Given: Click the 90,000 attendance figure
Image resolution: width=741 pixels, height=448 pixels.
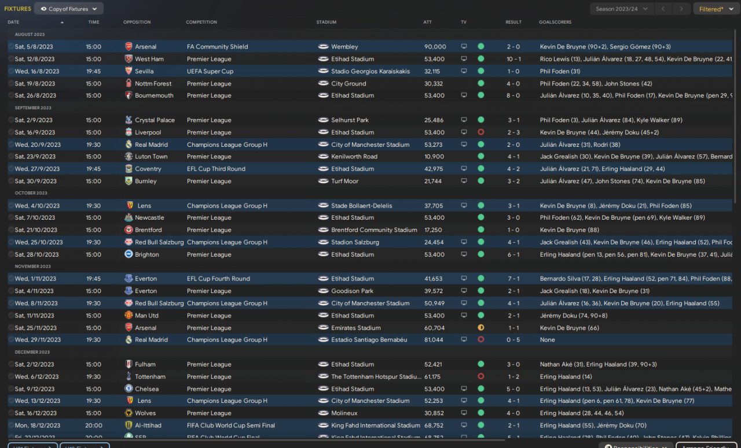Looking at the screenshot, I should [x=435, y=47].
